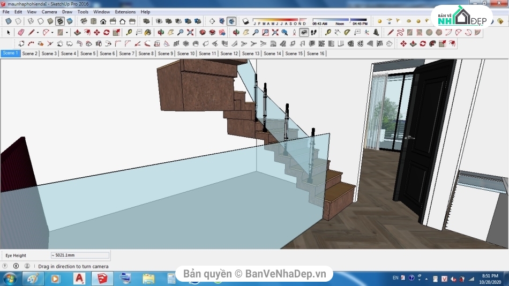Activate the Look Around eye tool

pos(304,33)
